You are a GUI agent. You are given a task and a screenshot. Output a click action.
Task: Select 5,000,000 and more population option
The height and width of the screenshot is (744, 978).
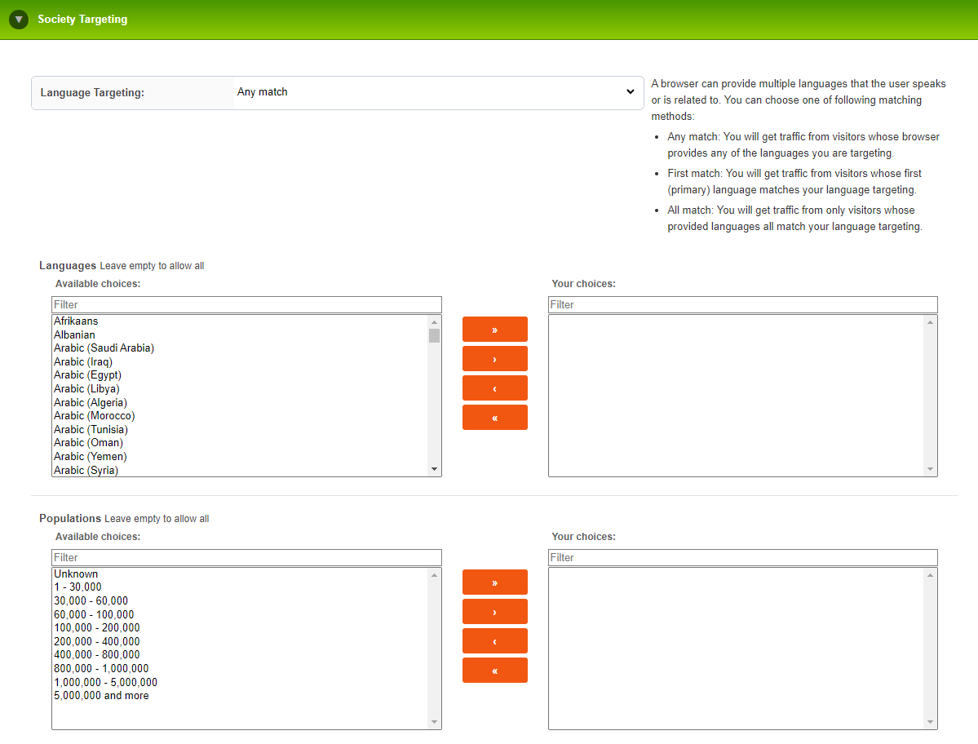pyautogui.click(x=240, y=695)
